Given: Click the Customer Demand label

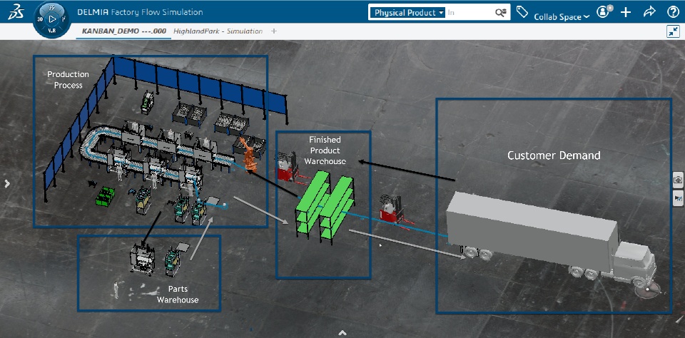Looking at the screenshot, I should tap(554, 155).
